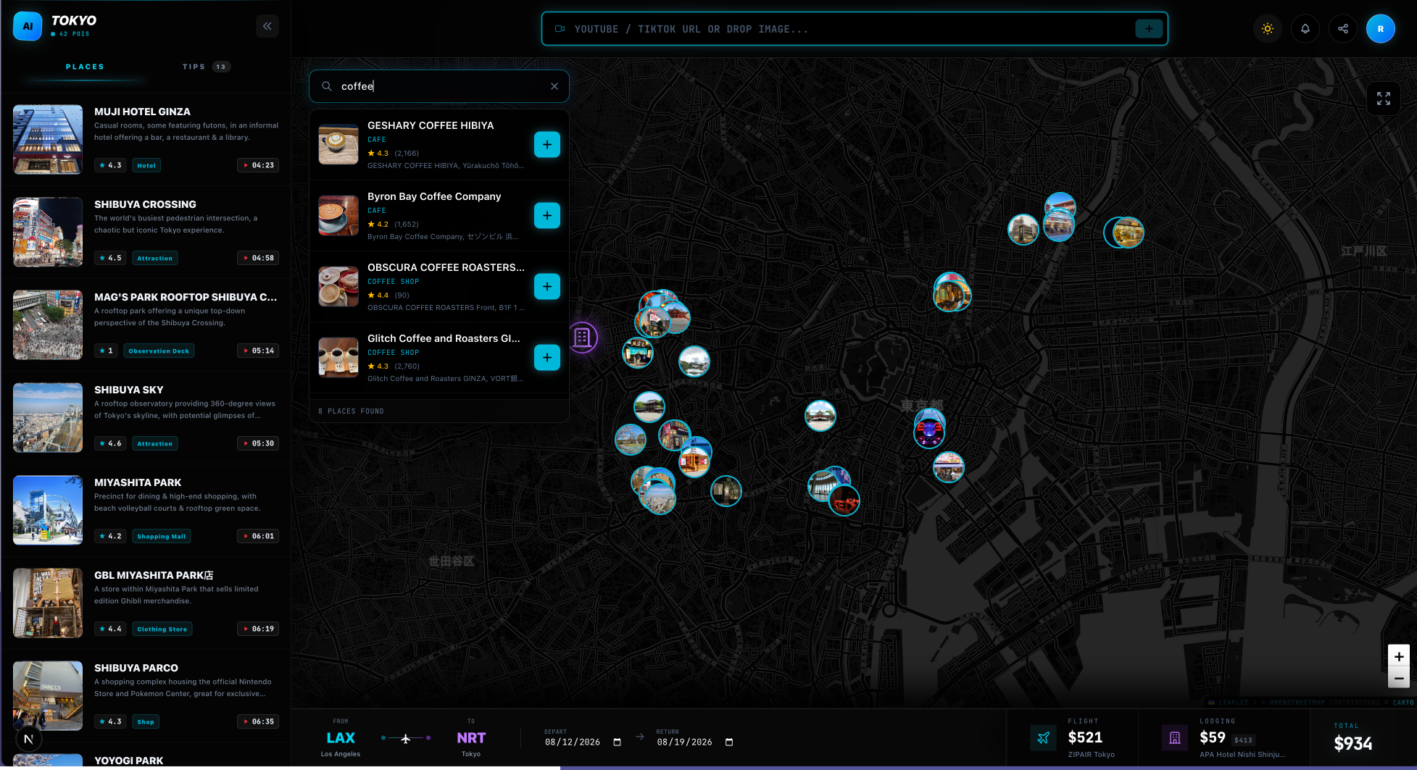
Task: Switch to the PLACES tab
Action: pyautogui.click(x=85, y=66)
